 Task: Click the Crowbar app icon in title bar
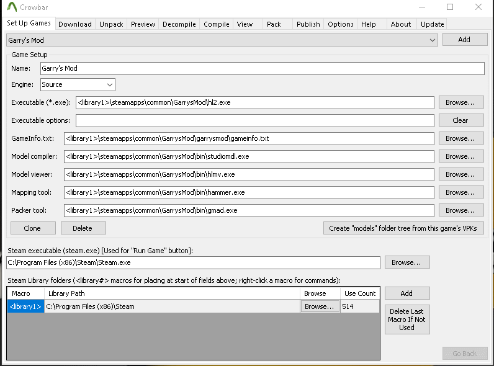pos(12,7)
